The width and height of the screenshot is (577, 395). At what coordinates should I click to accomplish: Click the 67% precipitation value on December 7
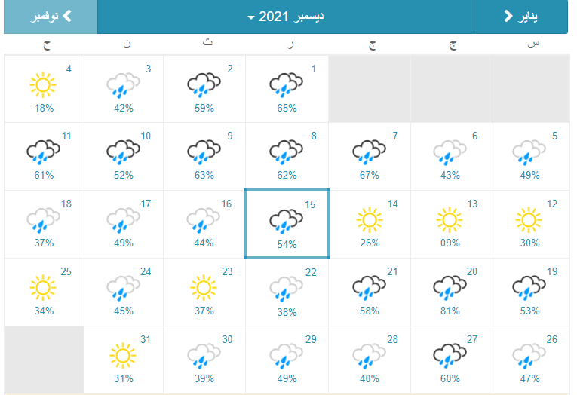369,175
